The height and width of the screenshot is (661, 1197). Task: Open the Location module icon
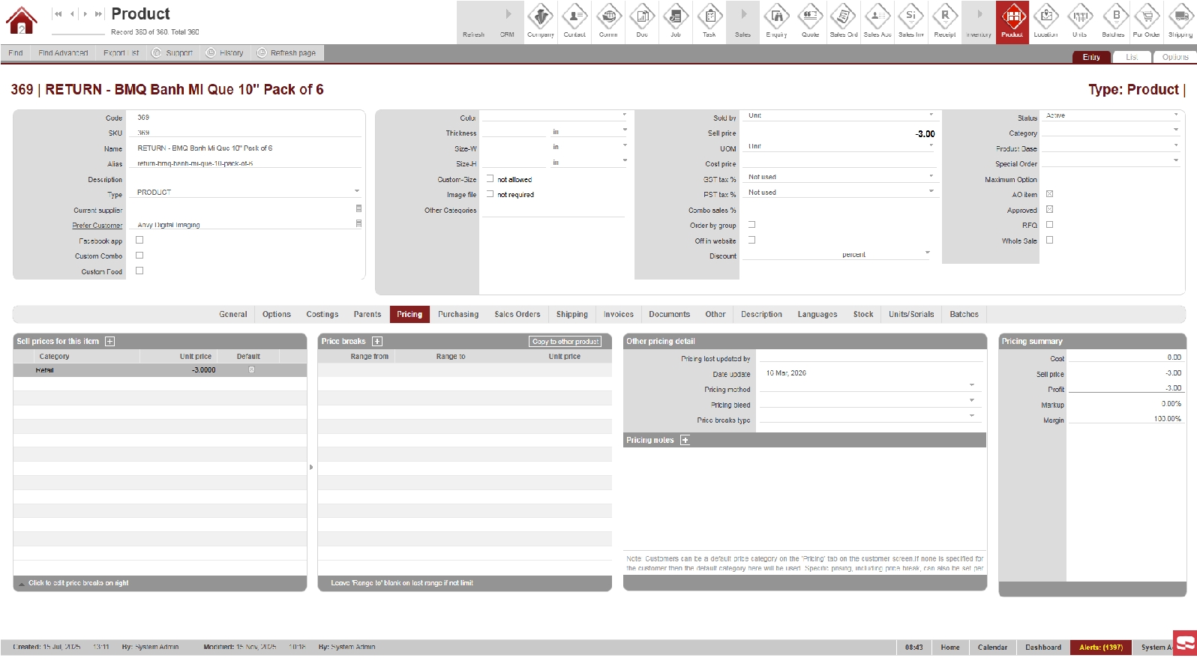(1046, 21)
